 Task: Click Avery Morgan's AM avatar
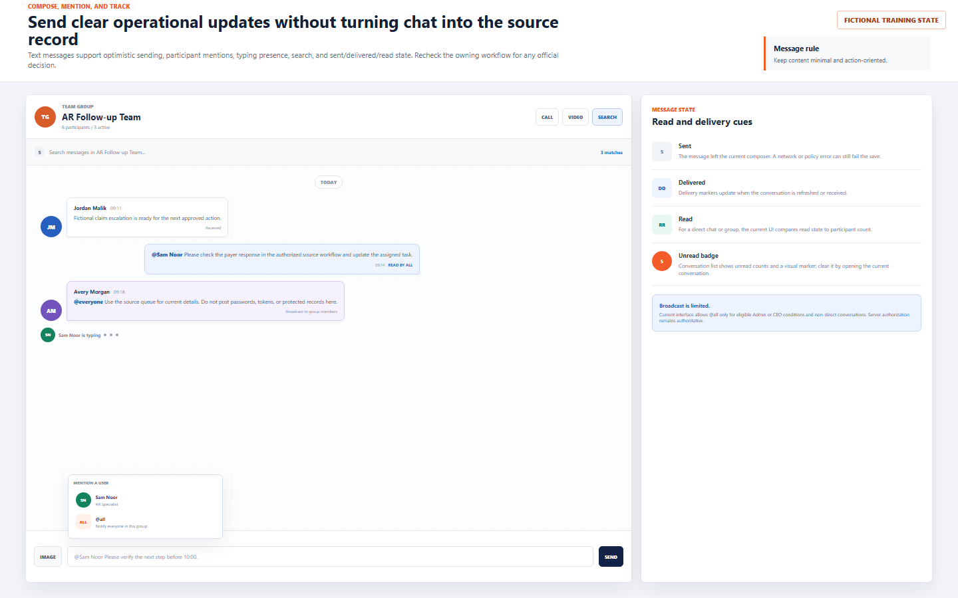click(x=51, y=310)
